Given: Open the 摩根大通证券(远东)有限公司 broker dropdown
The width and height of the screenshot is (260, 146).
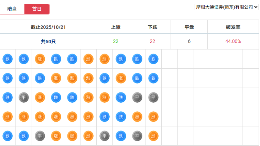Looking at the screenshot, I should point(226,7).
